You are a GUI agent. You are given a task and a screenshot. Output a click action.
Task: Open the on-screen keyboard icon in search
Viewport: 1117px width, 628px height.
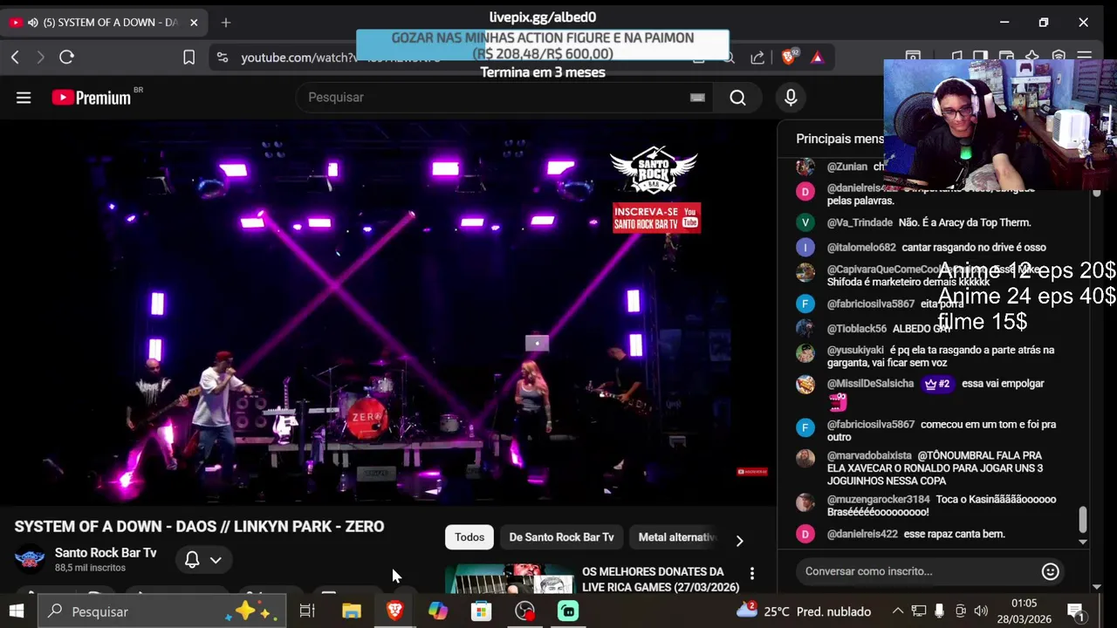697,98
